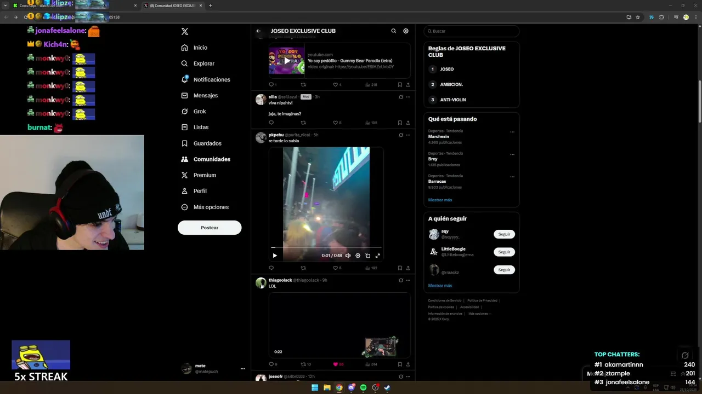The image size is (702, 394).
Task: Open Premium in the sidebar
Action: (x=199, y=175)
